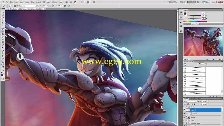Select the Eyedropper tool
224x126 pixels.
(x=3, y=26)
